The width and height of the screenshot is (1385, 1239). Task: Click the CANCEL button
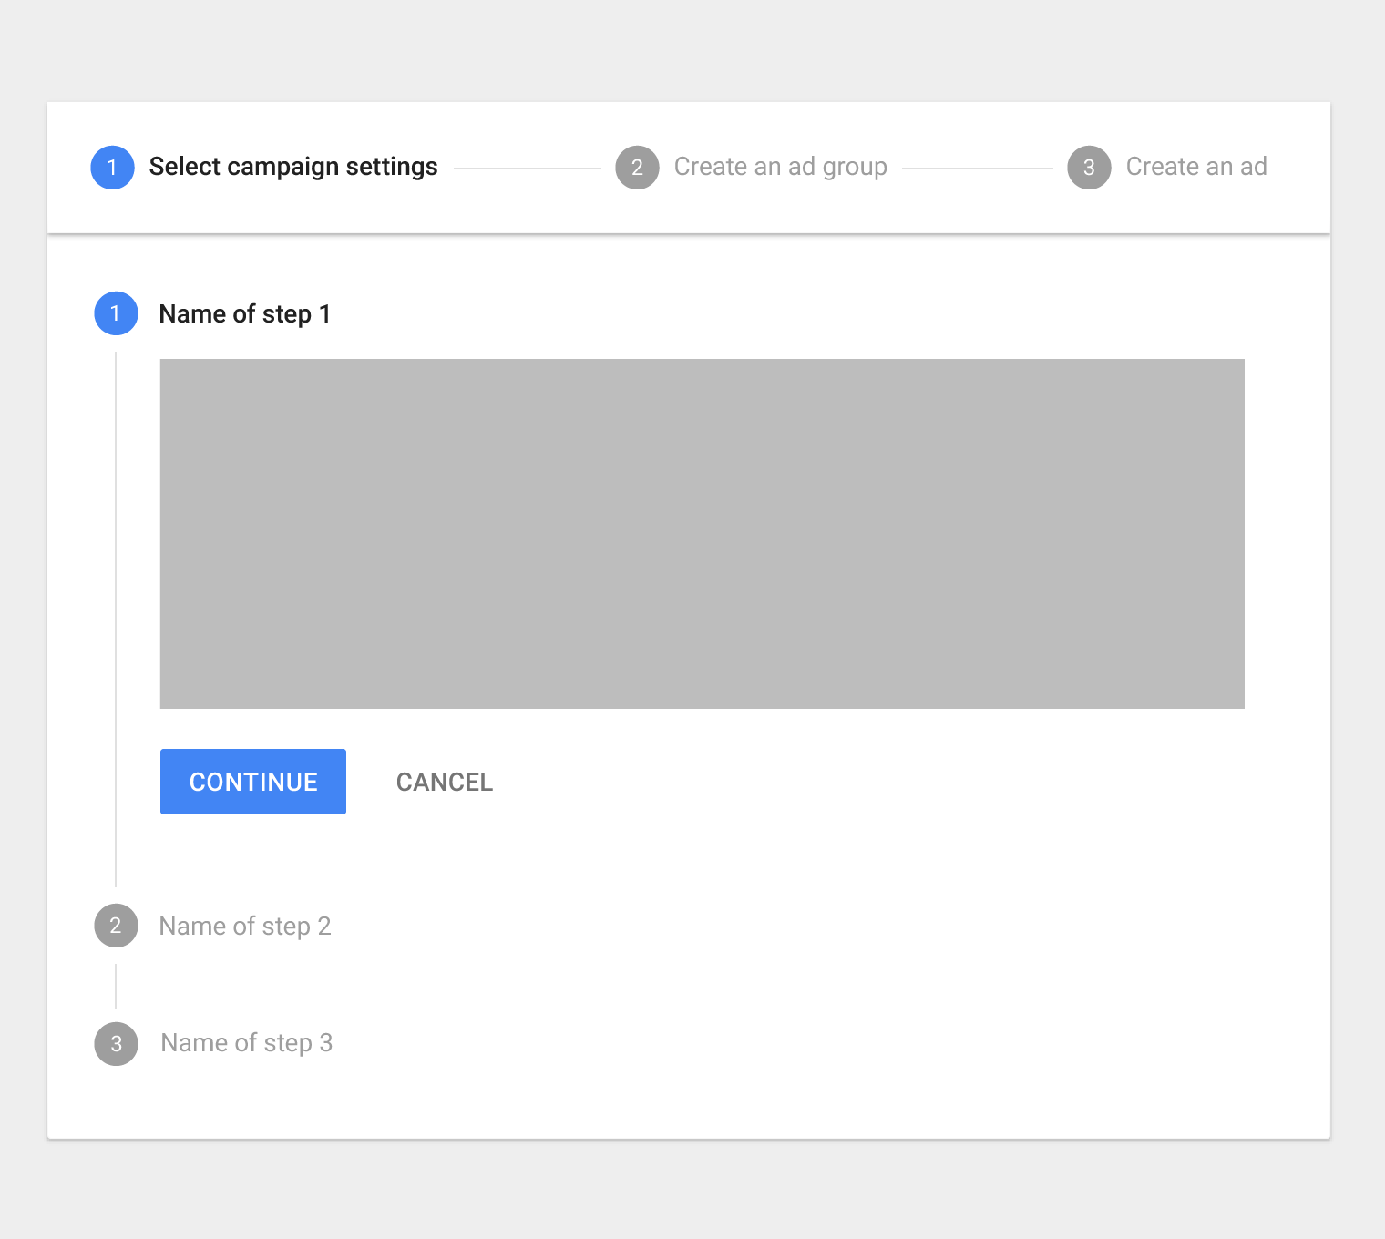(445, 782)
